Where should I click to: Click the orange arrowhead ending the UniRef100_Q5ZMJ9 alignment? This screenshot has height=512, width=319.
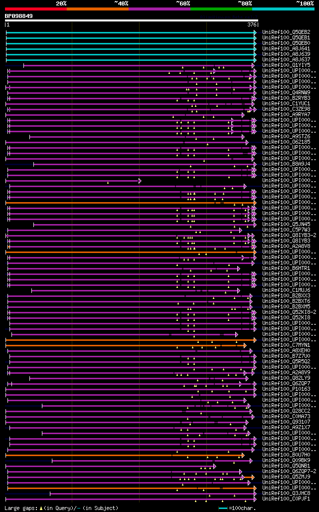point(253,478)
